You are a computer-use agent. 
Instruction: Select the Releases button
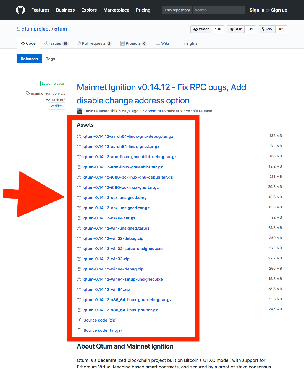pos(29,59)
